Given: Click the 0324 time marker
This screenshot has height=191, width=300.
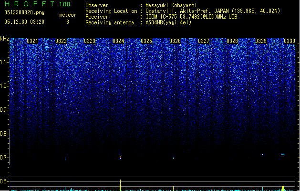Looking at the screenshot, I should click(118, 41).
